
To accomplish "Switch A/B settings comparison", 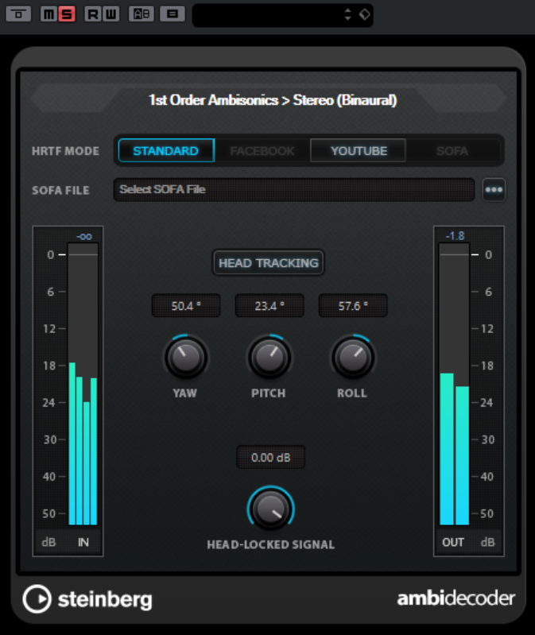I will point(142,14).
